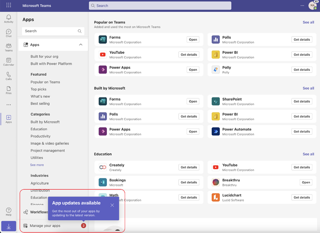This screenshot has width=320, height=233.
Task: Get details for Bookings
Action: pyautogui.click(x=189, y=182)
